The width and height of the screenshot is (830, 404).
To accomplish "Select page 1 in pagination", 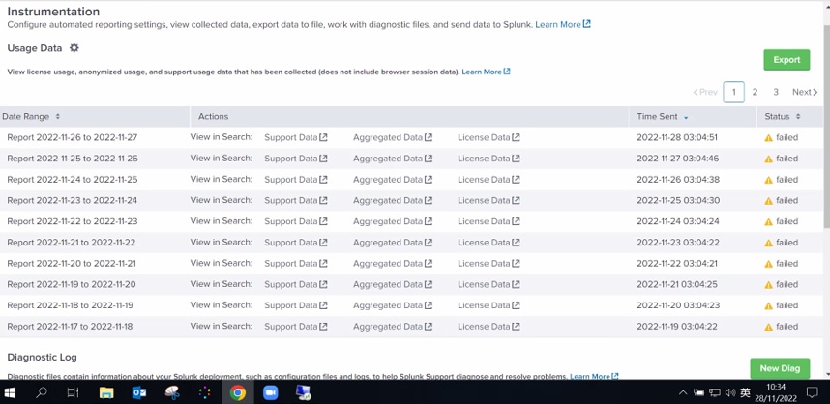I will pyautogui.click(x=733, y=92).
